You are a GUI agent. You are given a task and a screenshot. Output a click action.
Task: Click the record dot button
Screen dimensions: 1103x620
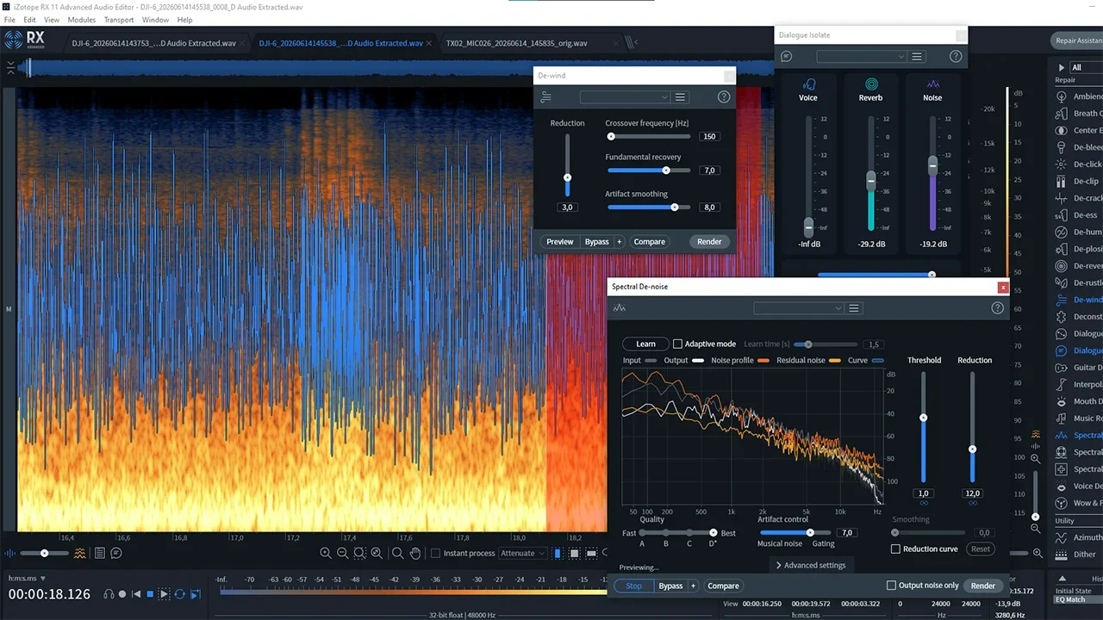click(122, 594)
